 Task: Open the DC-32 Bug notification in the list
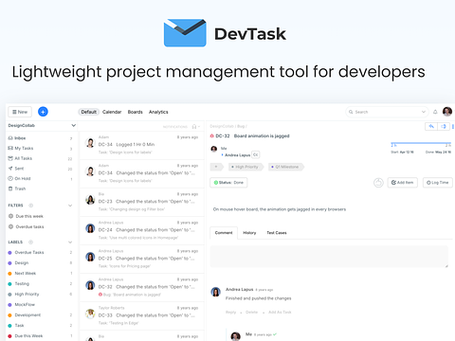(142, 287)
